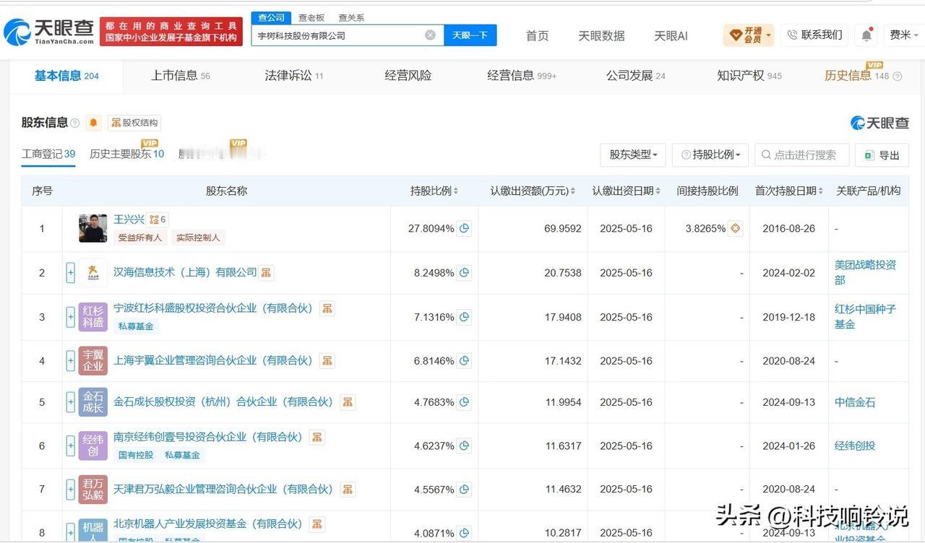Viewport: 925px width, 543px height.
Task: Click the 6 related-companies badge beside 王兴兴
Action: 158,220
